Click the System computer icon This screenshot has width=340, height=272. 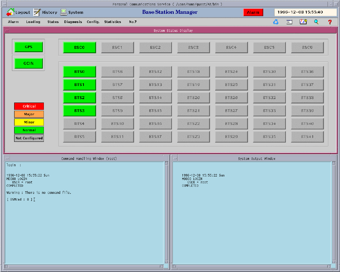(64, 12)
